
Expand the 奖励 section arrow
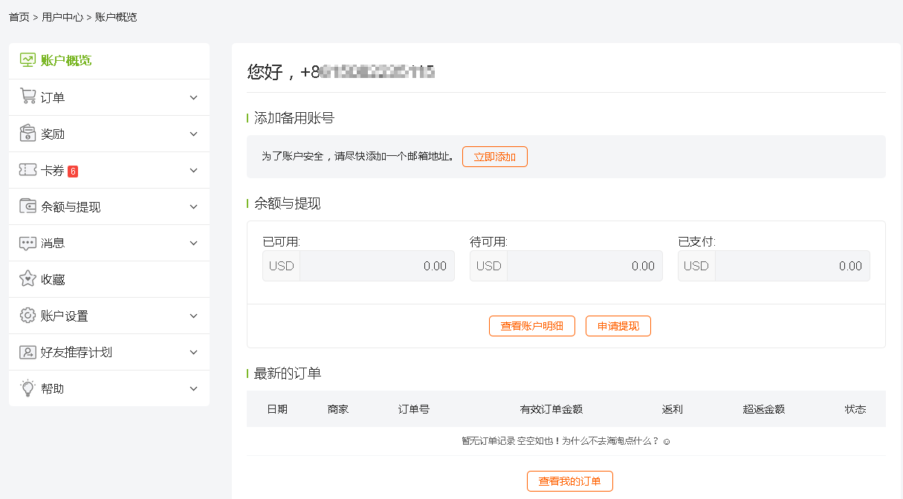click(x=194, y=134)
